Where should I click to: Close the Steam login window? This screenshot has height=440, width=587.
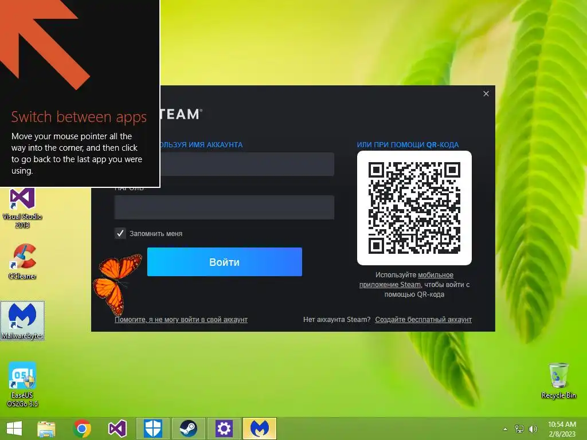coord(486,93)
